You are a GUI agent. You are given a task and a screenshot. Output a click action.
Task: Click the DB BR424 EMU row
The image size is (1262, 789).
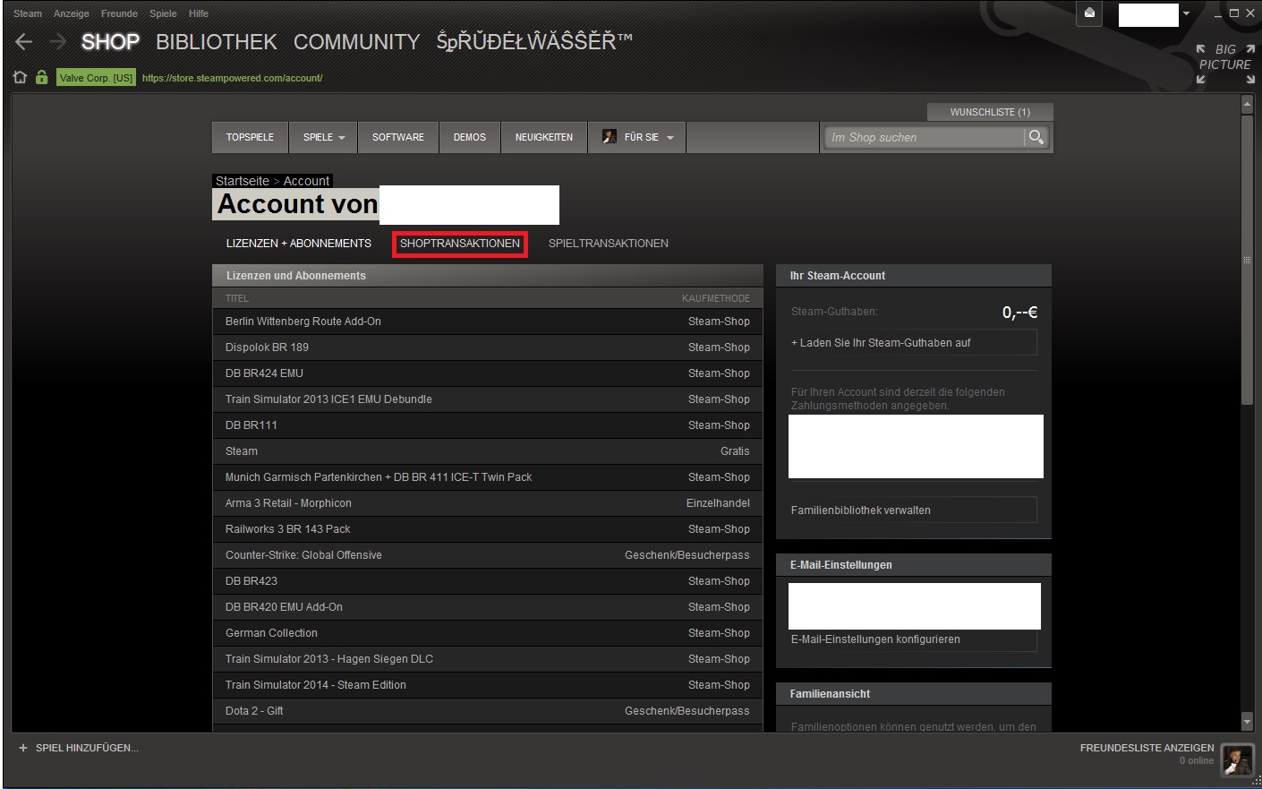(488, 373)
